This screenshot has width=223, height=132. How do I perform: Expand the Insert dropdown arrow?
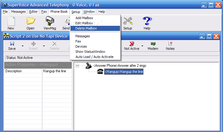click(x=44, y=46)
